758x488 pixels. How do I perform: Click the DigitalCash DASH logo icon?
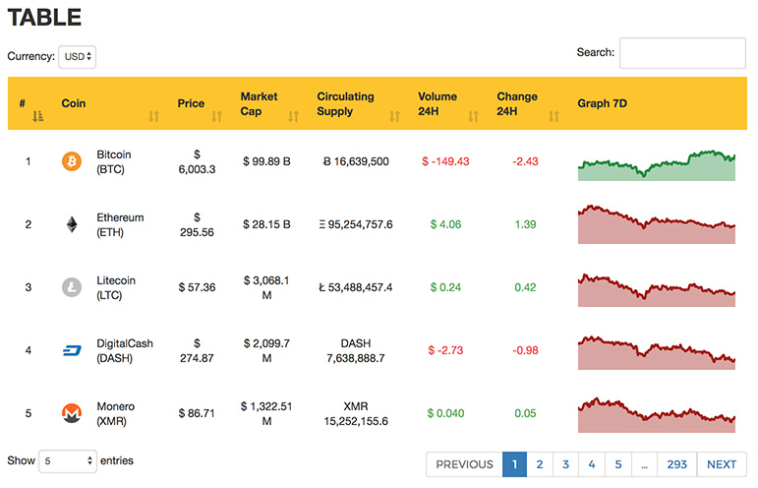coord(72,350)
